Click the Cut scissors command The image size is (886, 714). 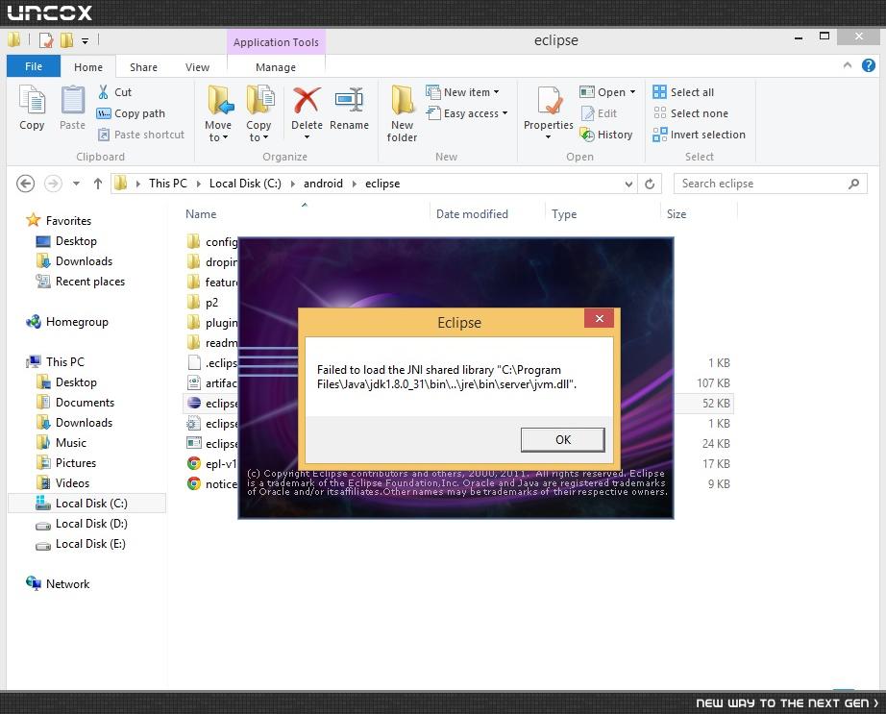click(x=114, y=92)
